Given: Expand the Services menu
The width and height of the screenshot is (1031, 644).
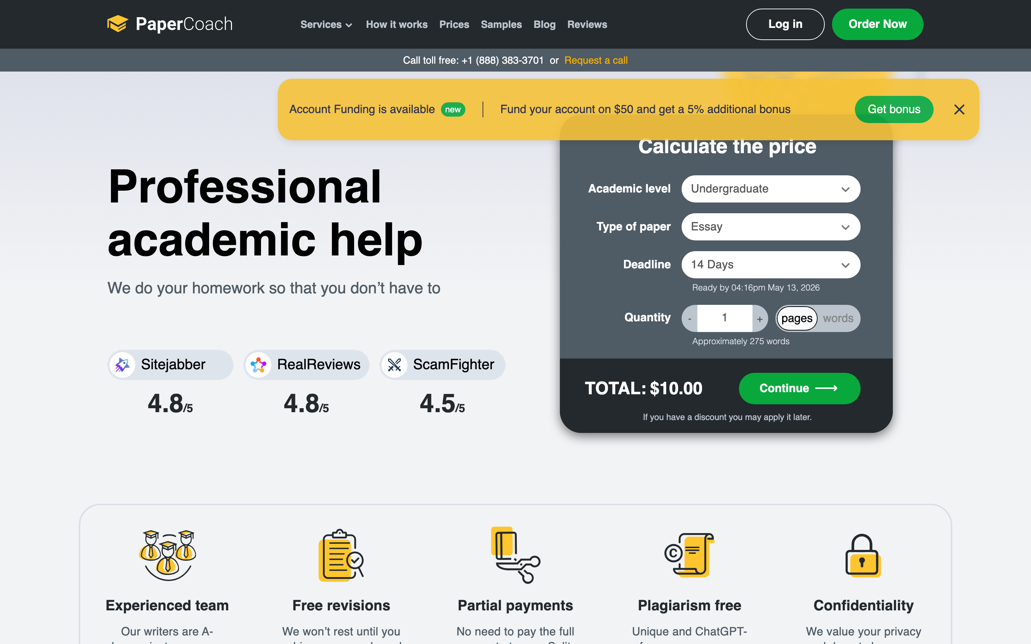Looking at the screenshot, I should point(326,24).
